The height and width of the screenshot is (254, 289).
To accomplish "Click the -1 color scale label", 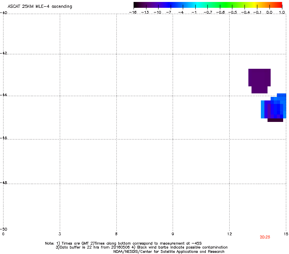I will click(x=194, y=13).
